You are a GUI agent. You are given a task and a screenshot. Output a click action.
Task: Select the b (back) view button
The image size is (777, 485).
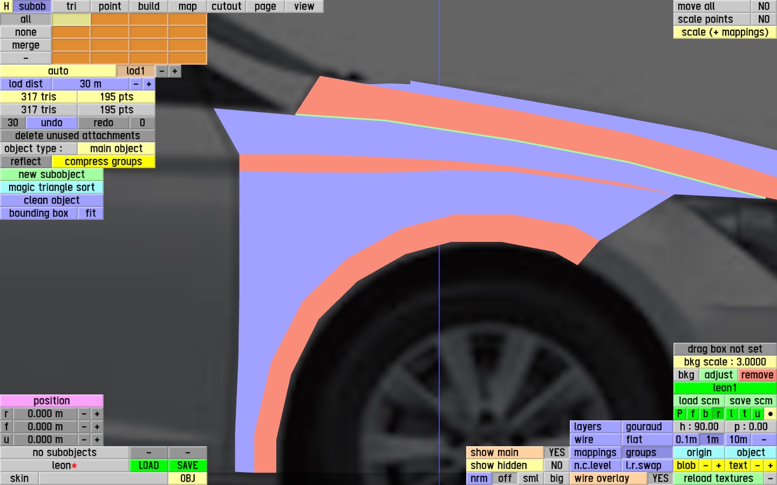706,414
